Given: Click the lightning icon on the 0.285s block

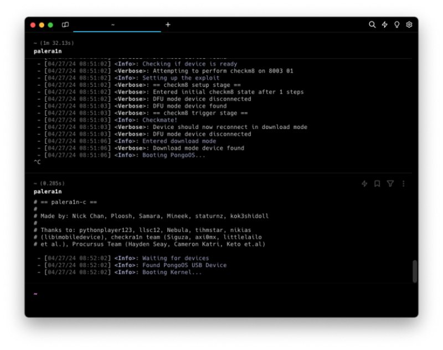Looking at the screenshot, I should (364, 184).
